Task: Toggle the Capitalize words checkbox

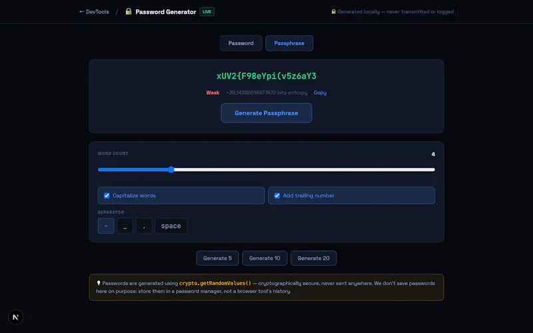Action: click(x=107, y=195)
